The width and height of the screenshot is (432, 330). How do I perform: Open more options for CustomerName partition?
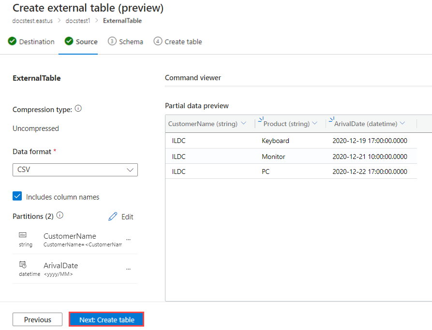[129, 239]
